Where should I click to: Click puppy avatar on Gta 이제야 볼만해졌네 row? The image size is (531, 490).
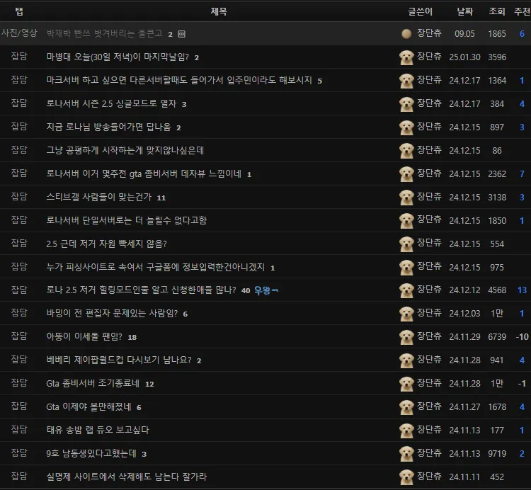406,407
